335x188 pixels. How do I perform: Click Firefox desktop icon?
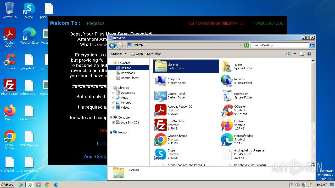click(x=9, y=113)
